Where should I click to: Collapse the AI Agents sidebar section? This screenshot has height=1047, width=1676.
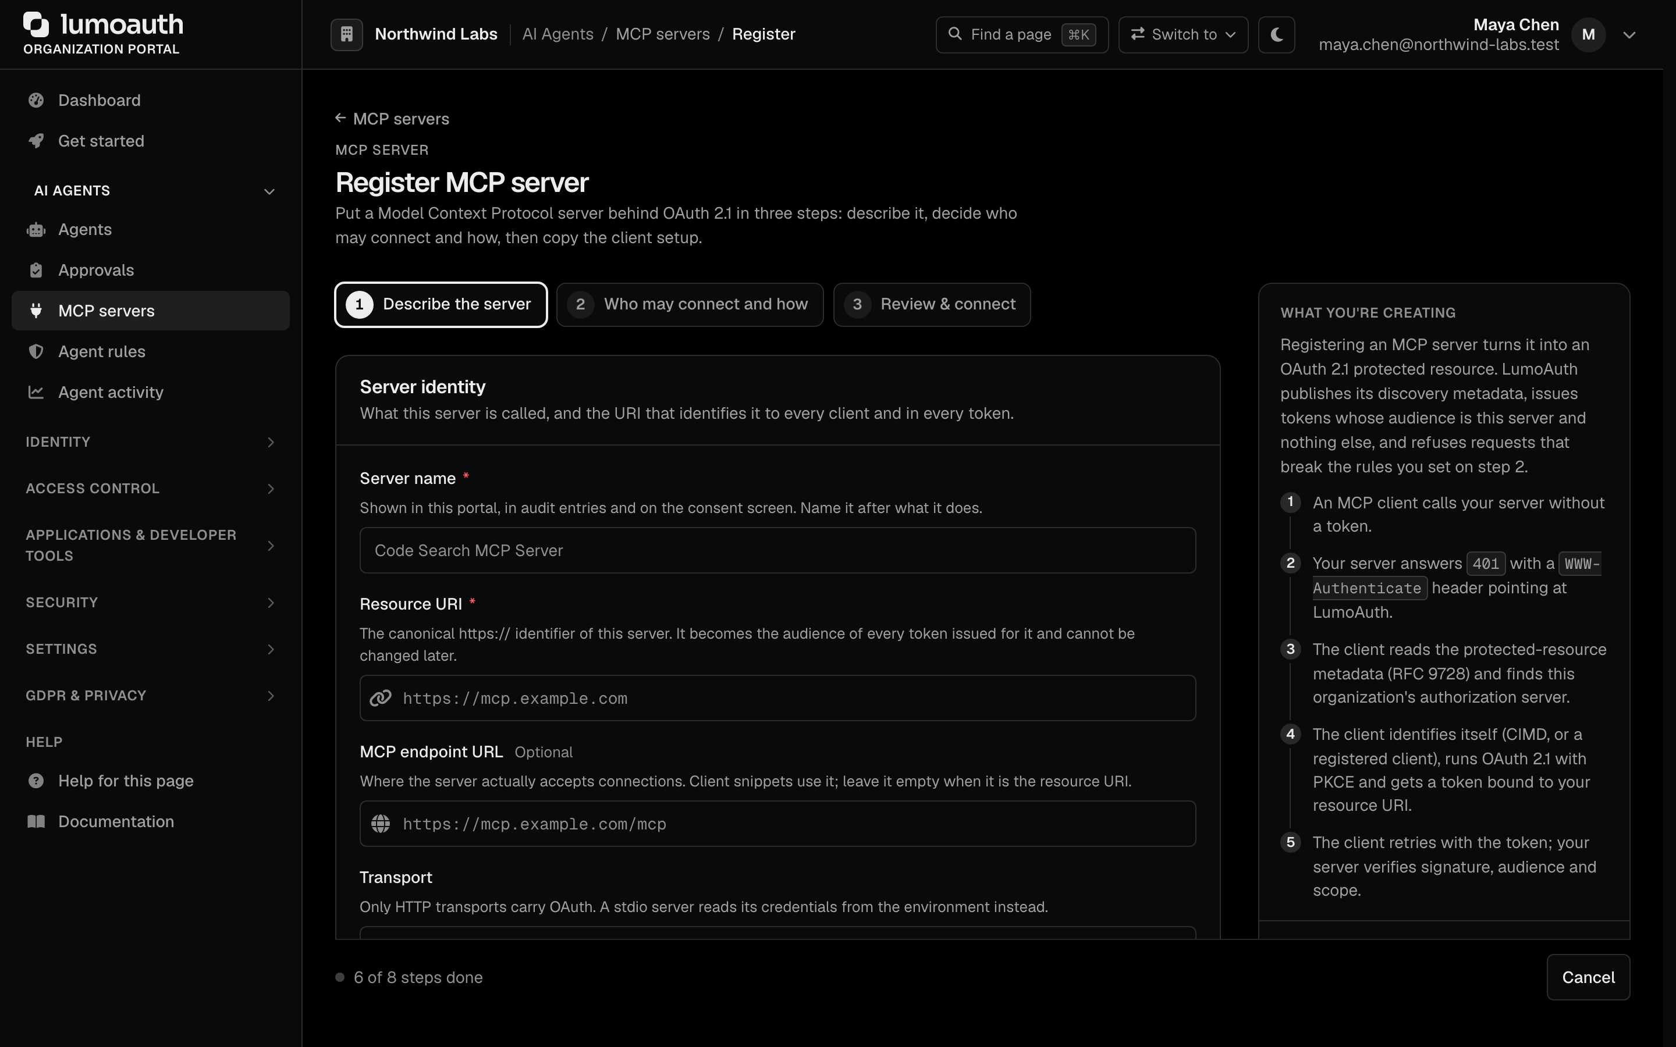click(x=150, y=190)
